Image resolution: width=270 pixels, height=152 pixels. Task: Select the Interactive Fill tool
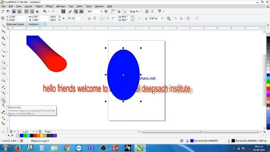pos(3,118)
